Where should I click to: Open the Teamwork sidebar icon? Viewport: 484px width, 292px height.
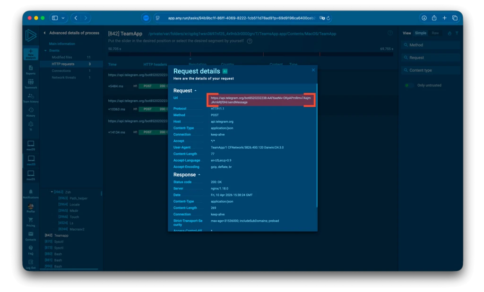(x=31, y=82)
